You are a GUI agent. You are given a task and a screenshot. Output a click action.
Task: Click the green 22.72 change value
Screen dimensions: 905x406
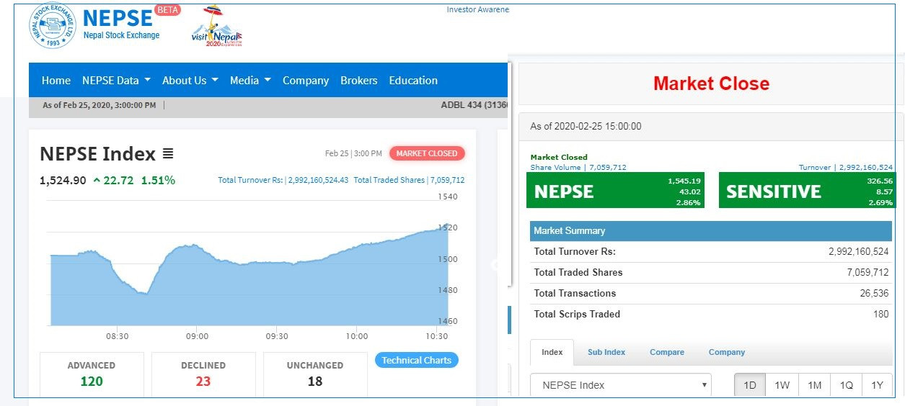pyautogui.click(x=118, y=180)
